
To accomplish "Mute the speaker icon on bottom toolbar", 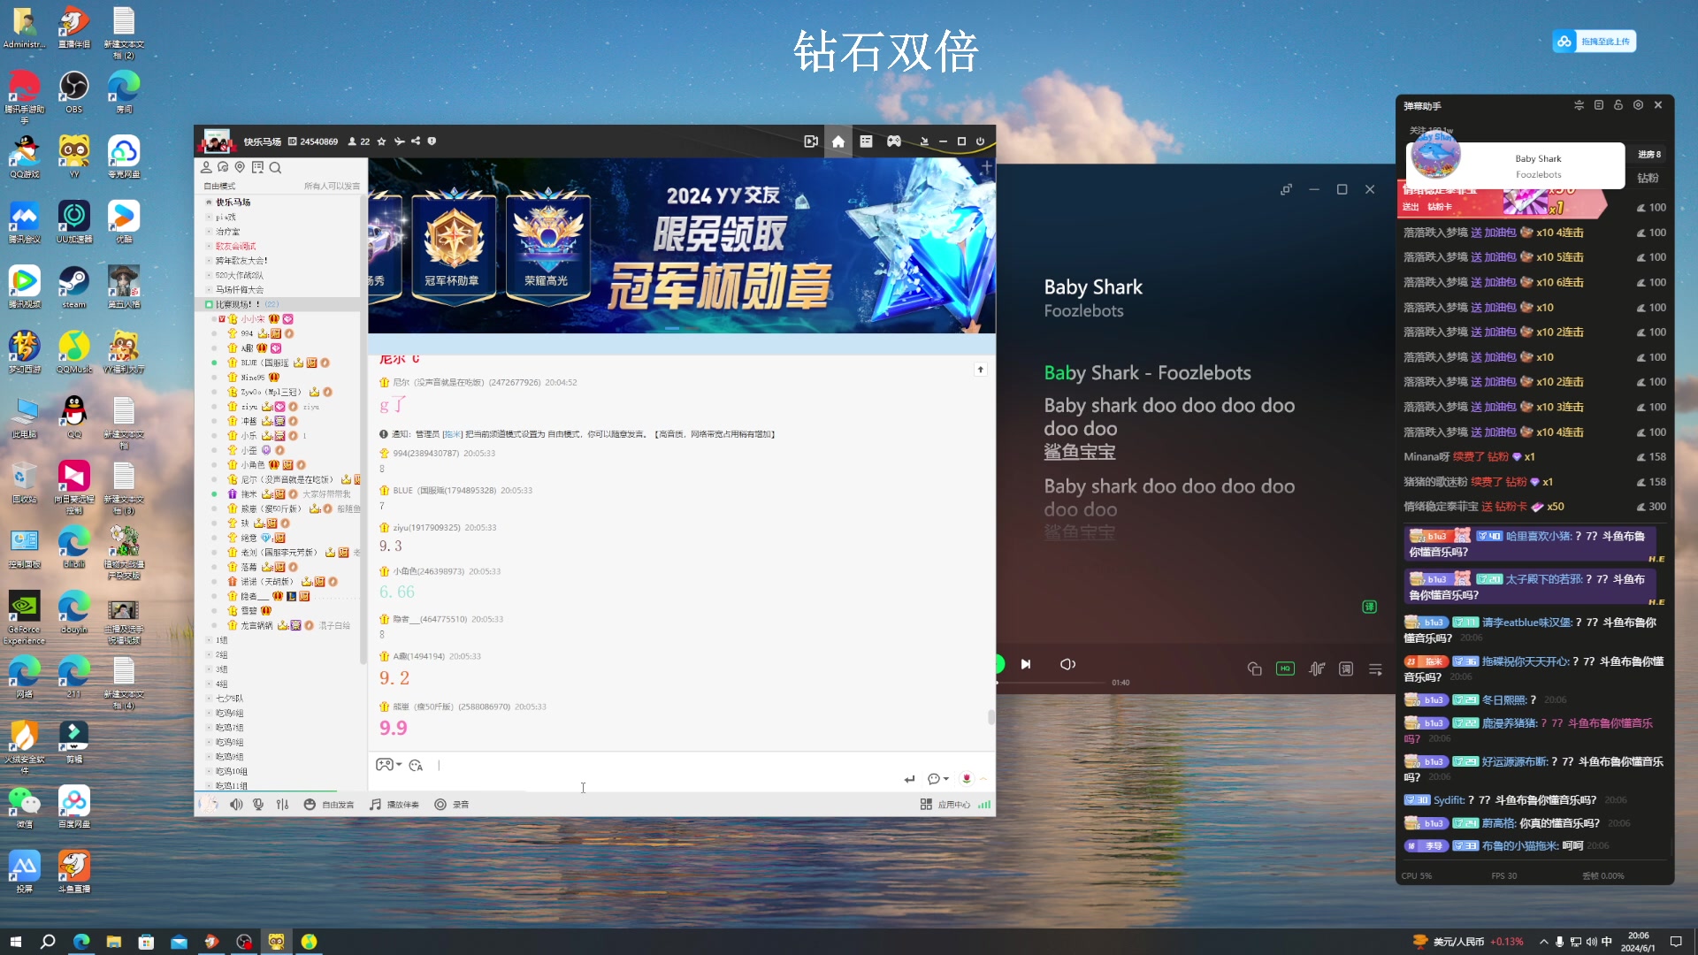I will click(x=236, y=805).
